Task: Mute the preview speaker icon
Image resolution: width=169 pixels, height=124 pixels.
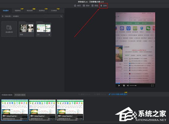Action: tap(128, 85)
